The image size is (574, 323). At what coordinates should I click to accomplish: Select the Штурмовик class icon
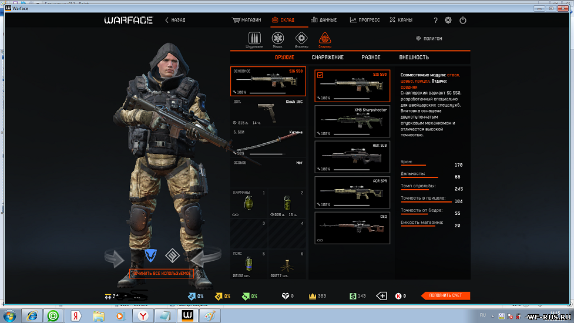(x=254, y=38)
